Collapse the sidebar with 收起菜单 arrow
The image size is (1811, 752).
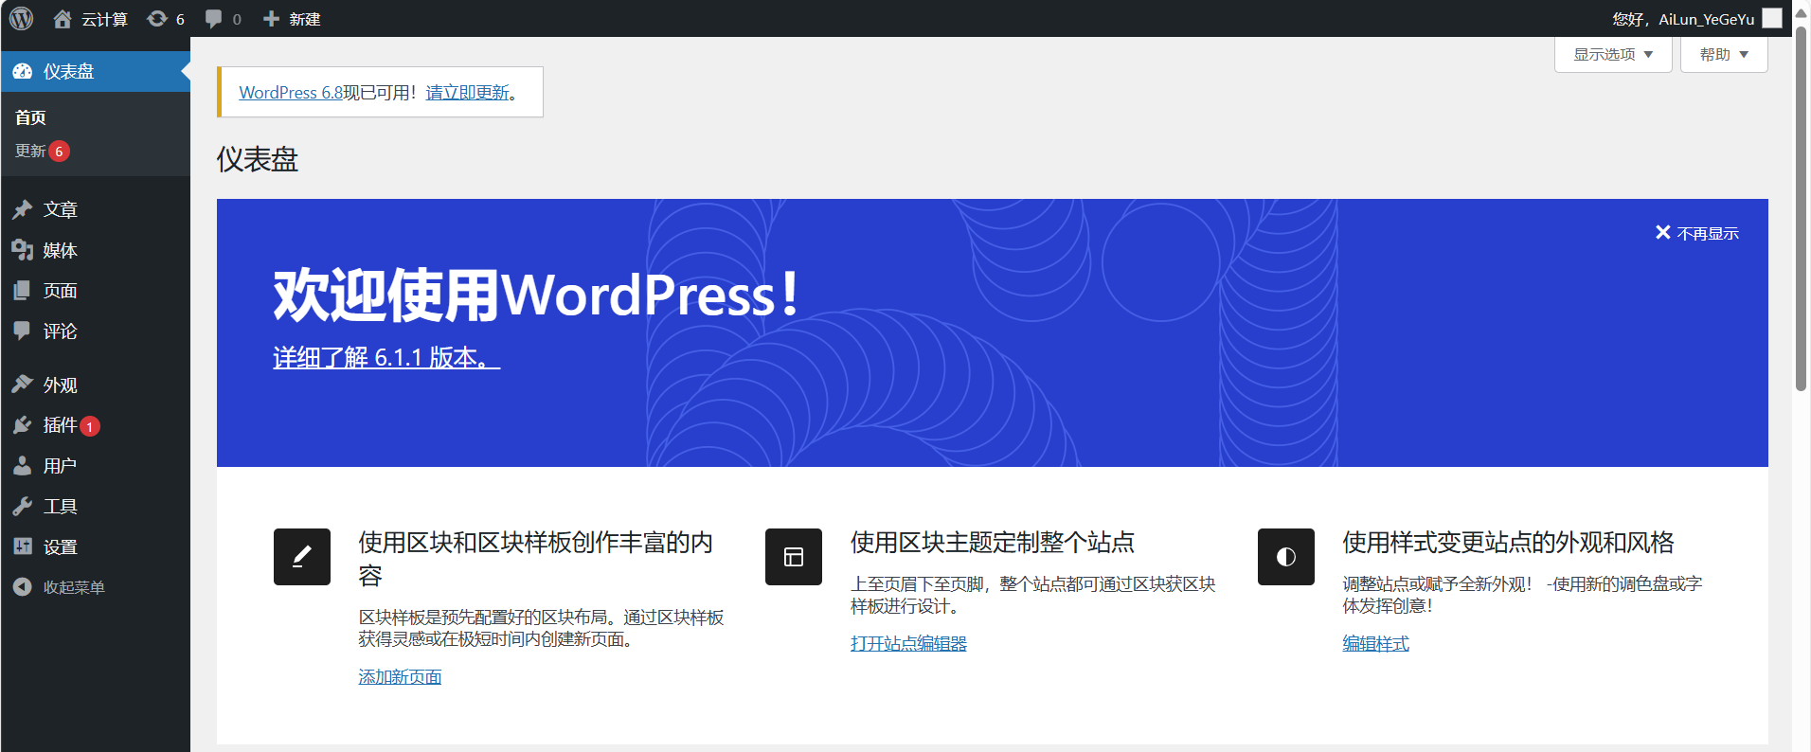23,587
